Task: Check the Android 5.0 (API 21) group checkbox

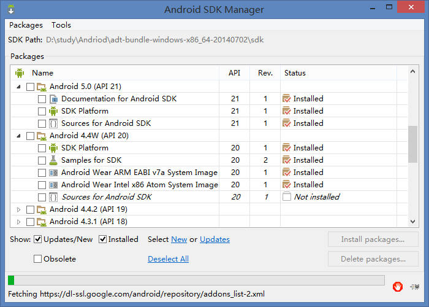Action: point(30,87)
